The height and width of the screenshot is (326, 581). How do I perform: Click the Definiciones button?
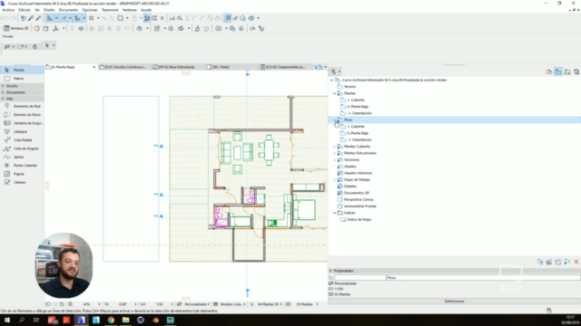pos(454,302)
